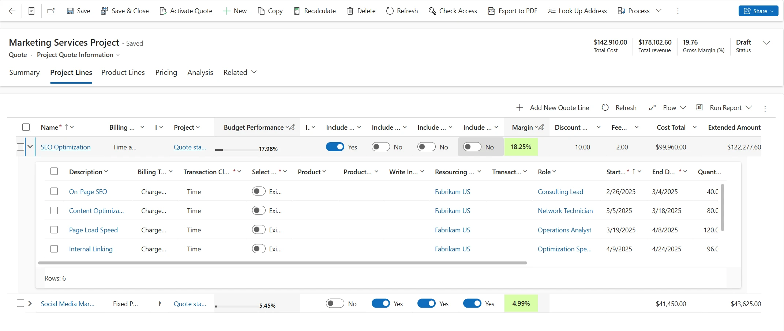
Task: Switch to the Product Lines tab
Action: [123, 72]
